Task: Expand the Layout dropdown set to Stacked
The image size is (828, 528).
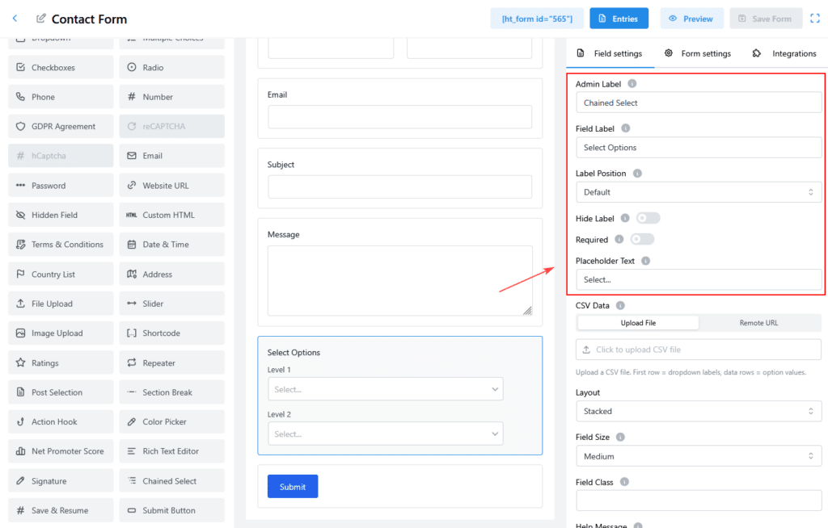Action: pos(699,411)
